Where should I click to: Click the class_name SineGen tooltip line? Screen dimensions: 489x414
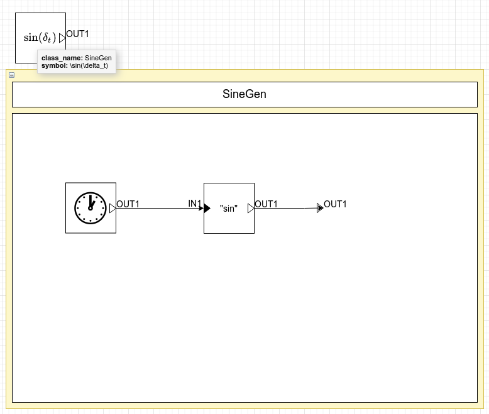[x=76, y=58]
